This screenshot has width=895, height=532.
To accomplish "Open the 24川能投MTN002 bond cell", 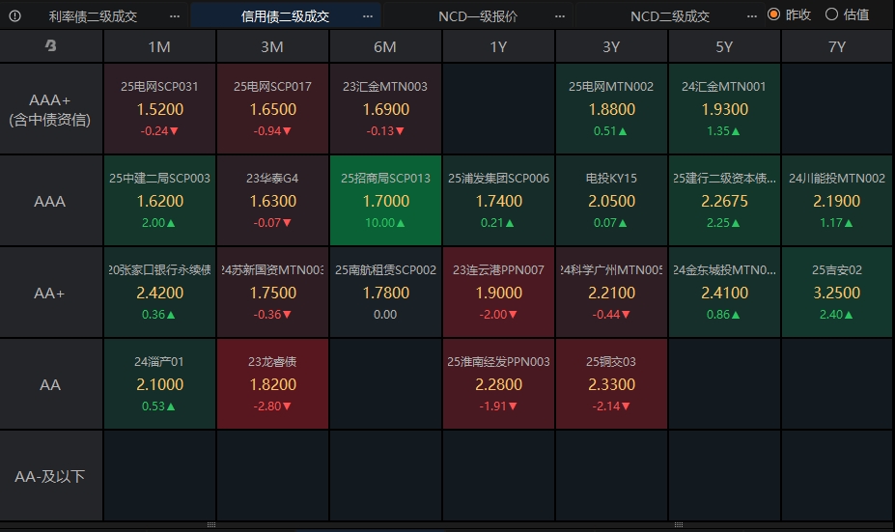I will click(837, 201).
